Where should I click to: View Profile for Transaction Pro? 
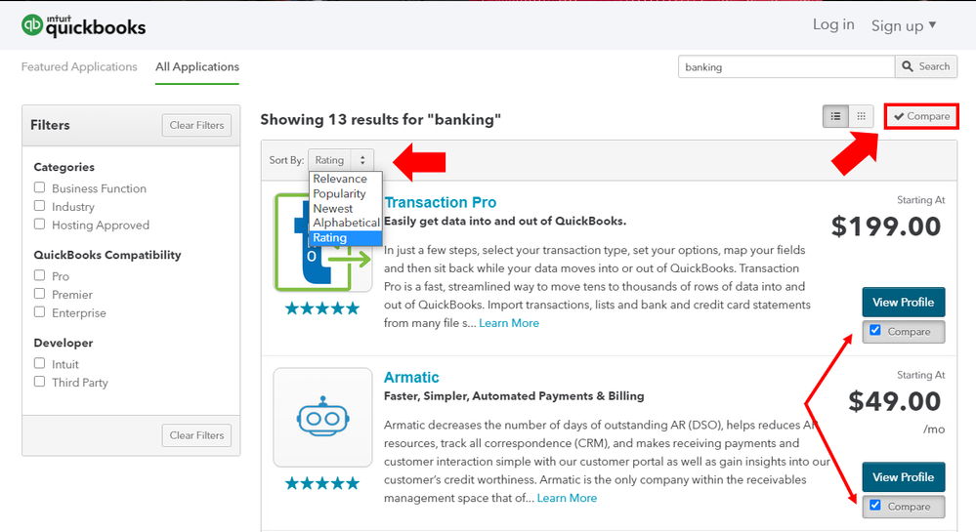pyautogui.click(x=903, y=302)
